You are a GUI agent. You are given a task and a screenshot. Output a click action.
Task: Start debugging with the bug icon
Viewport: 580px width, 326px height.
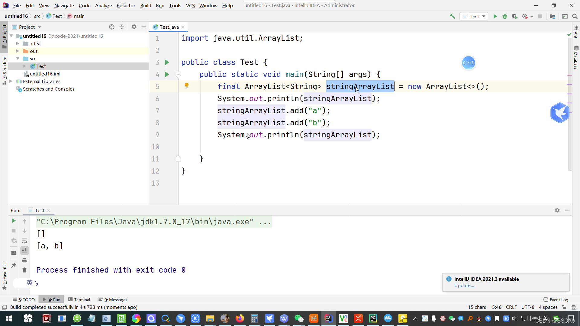pos(505,16)
